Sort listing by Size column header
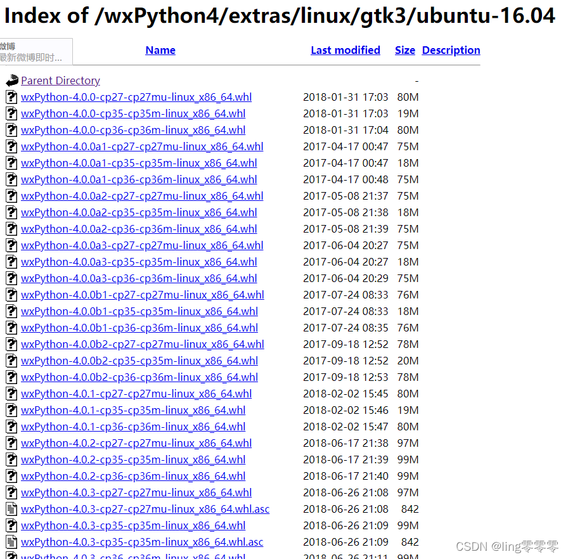 [x=405, y=50]
